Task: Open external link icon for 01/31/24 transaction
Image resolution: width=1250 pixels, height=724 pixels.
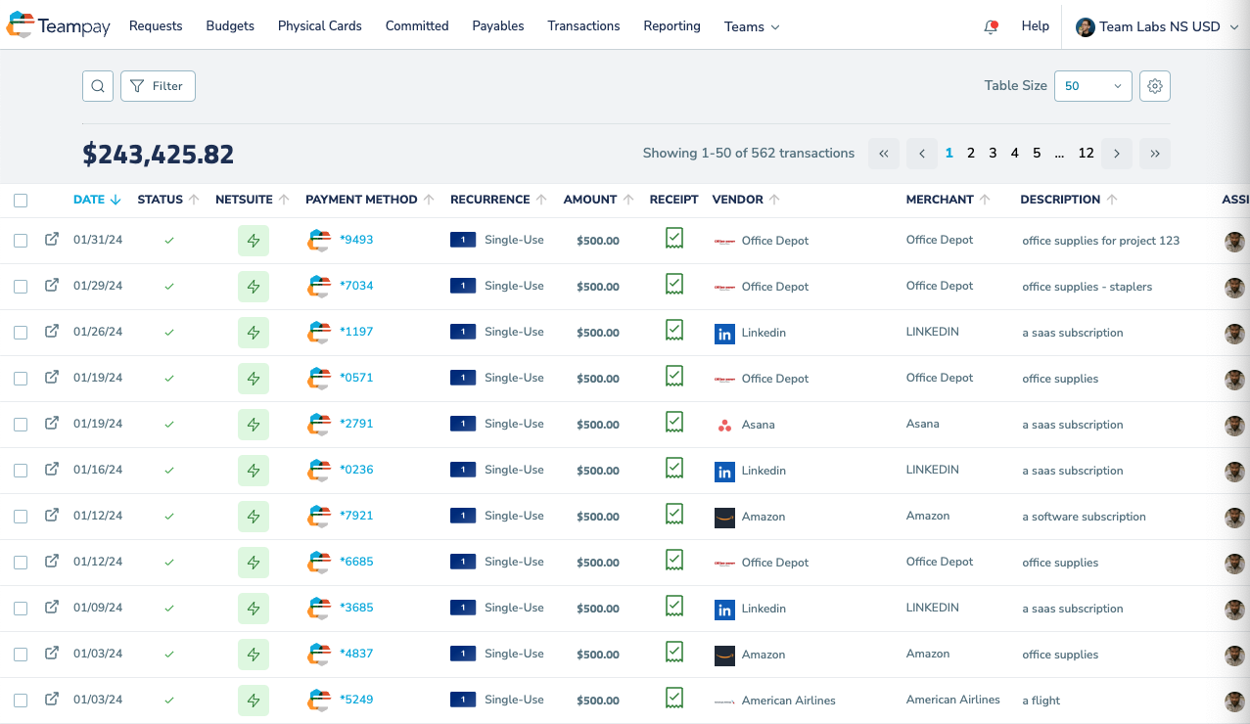Action: coord(52,239)
